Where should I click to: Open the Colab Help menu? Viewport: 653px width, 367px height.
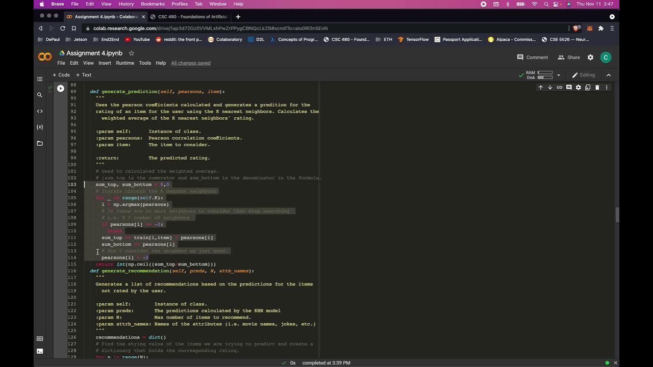tap(161, 63)
